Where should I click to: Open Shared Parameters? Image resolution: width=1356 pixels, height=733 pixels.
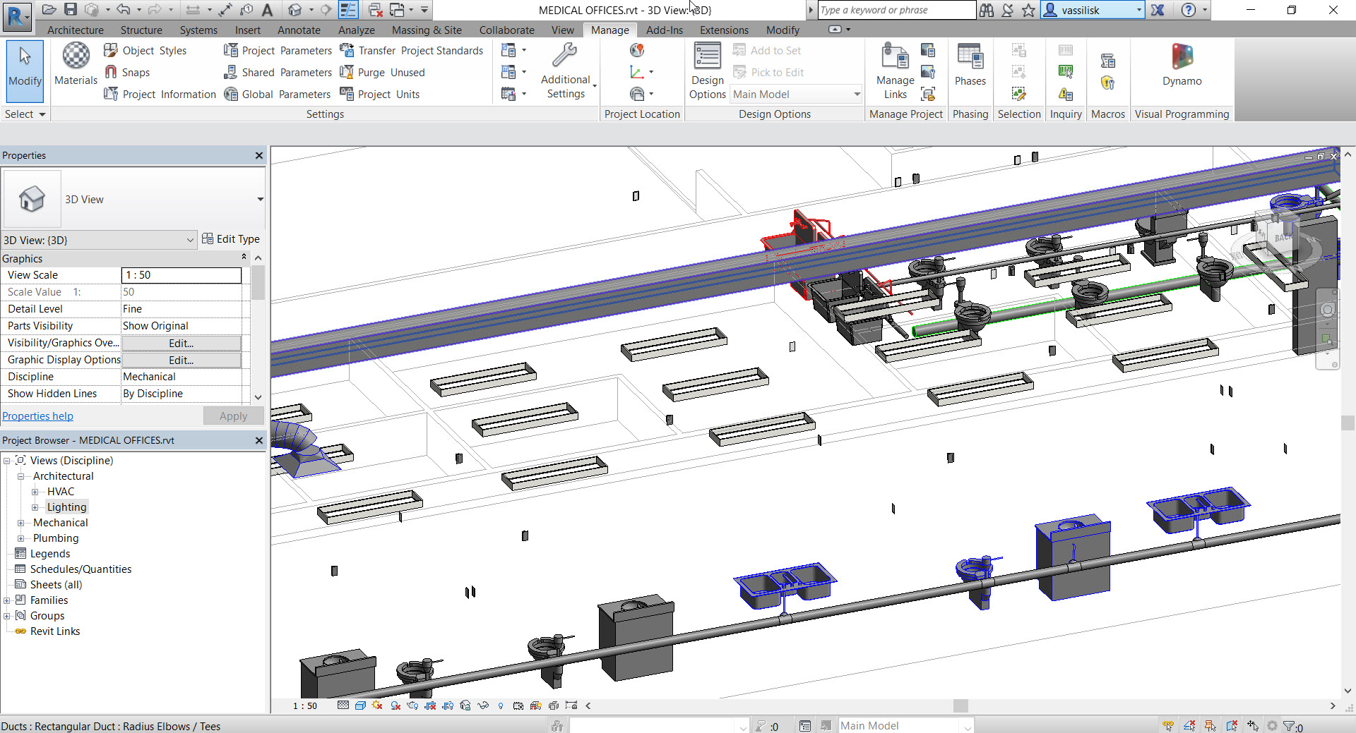[x=278, y=72]
